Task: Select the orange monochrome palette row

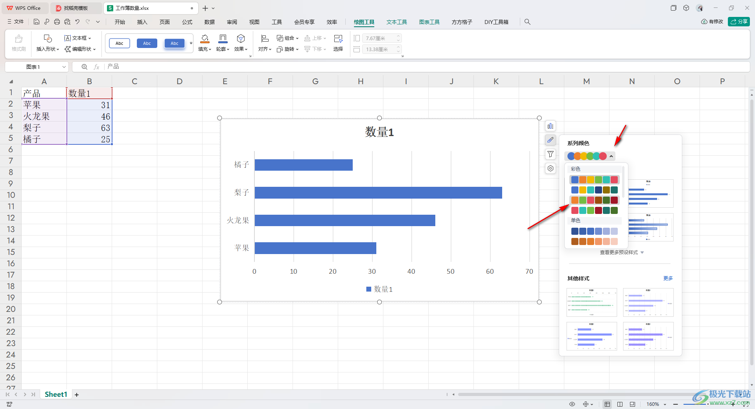Action: 595,241
